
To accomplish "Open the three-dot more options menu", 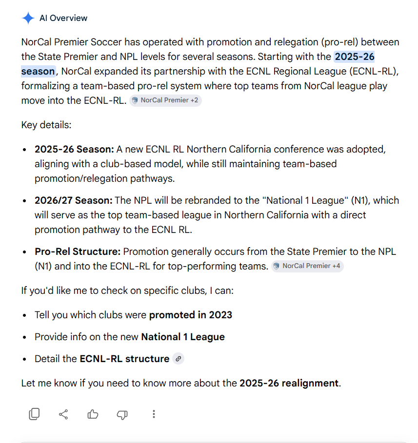I will 154,414.
